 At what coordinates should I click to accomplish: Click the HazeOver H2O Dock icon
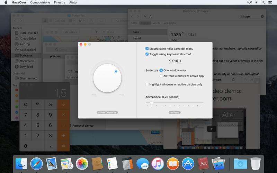(218, 164)
